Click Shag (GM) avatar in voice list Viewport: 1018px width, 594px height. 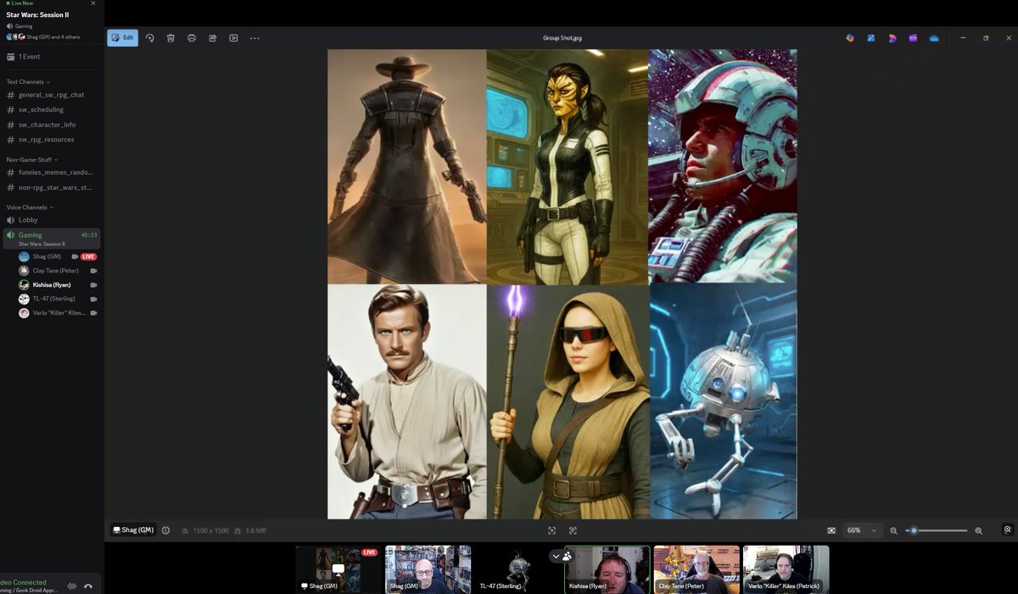click(x=24, y=256)
